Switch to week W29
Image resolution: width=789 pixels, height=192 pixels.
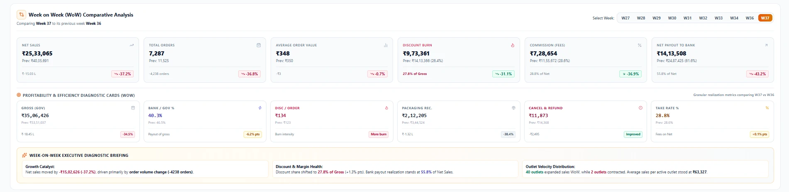coord(657,18)
